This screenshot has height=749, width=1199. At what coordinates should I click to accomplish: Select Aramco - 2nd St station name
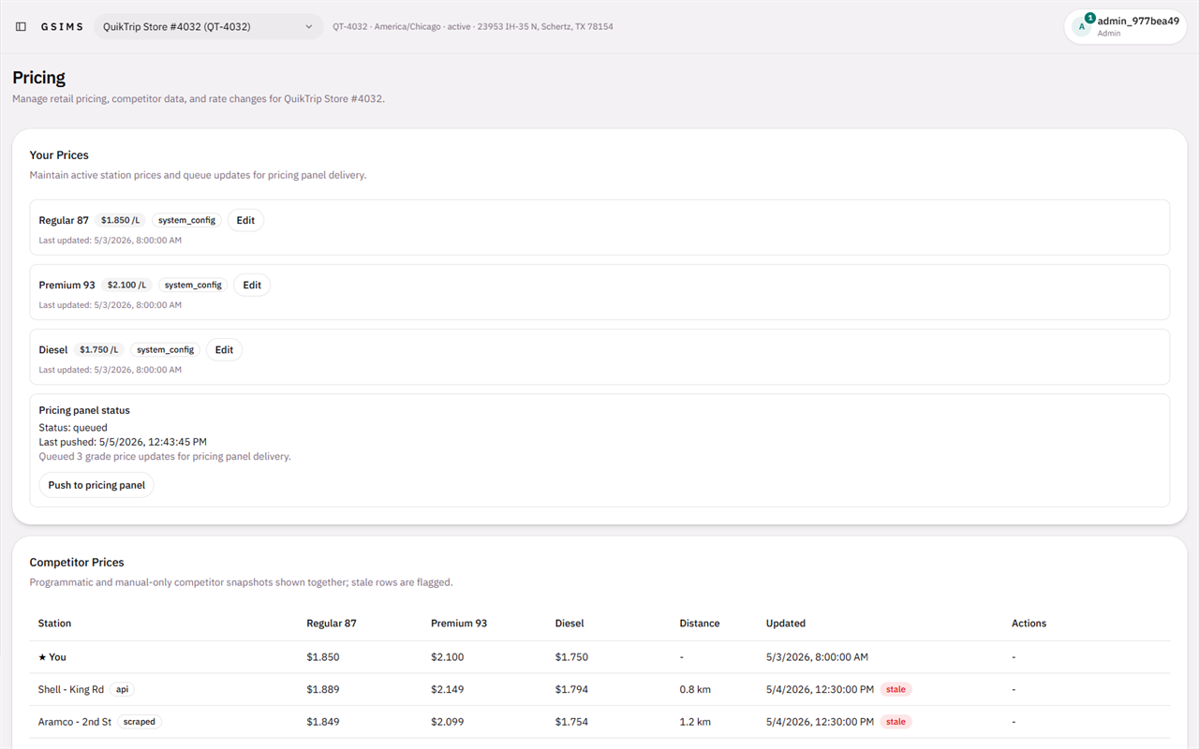click(75, 722)
